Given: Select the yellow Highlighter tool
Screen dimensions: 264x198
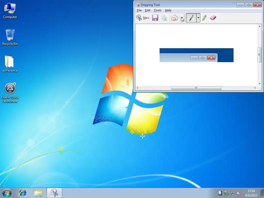Looking at the screenshot, I should pyautogui.click(x=204, y=18).
